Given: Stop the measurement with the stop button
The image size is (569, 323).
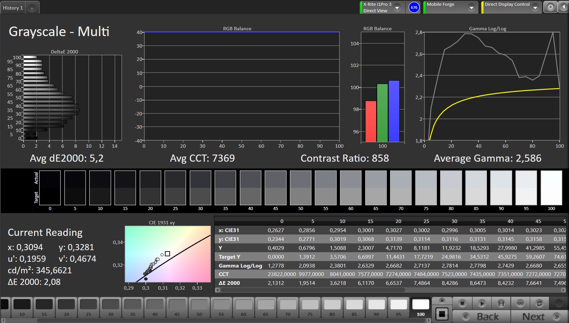Looking at the screenshot, I should pos(462,303).
